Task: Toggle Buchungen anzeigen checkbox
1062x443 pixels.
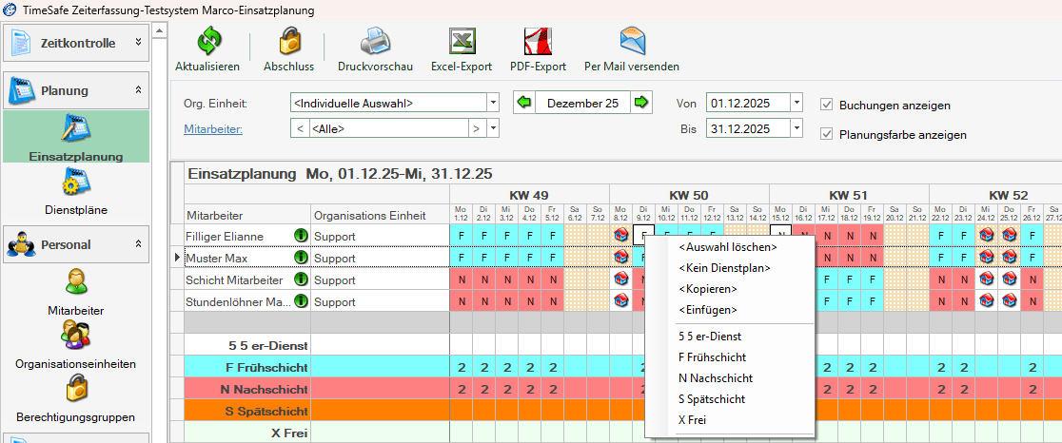Action: pos(826,105)
